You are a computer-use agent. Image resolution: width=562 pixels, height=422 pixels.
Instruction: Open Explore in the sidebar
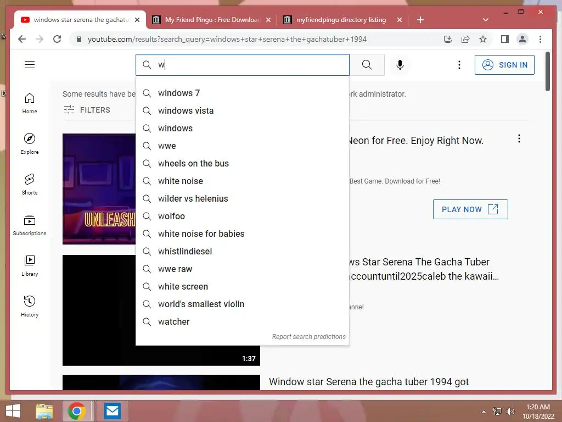[x=30, y=144]
